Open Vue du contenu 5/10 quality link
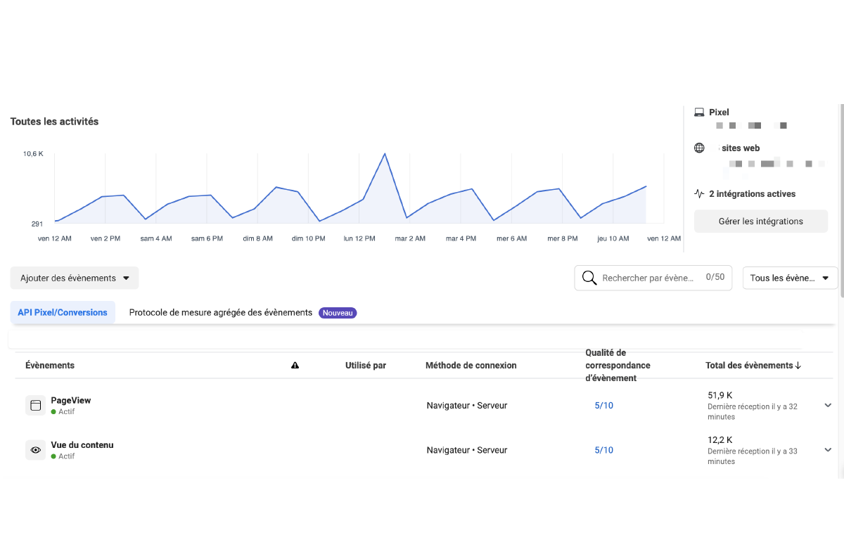Screen dimensions: 844x559 (x=603, y=450)
